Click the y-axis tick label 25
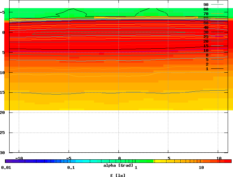This screenshot has height=177, width=233. pyautogui.click(x=2, y=133)
